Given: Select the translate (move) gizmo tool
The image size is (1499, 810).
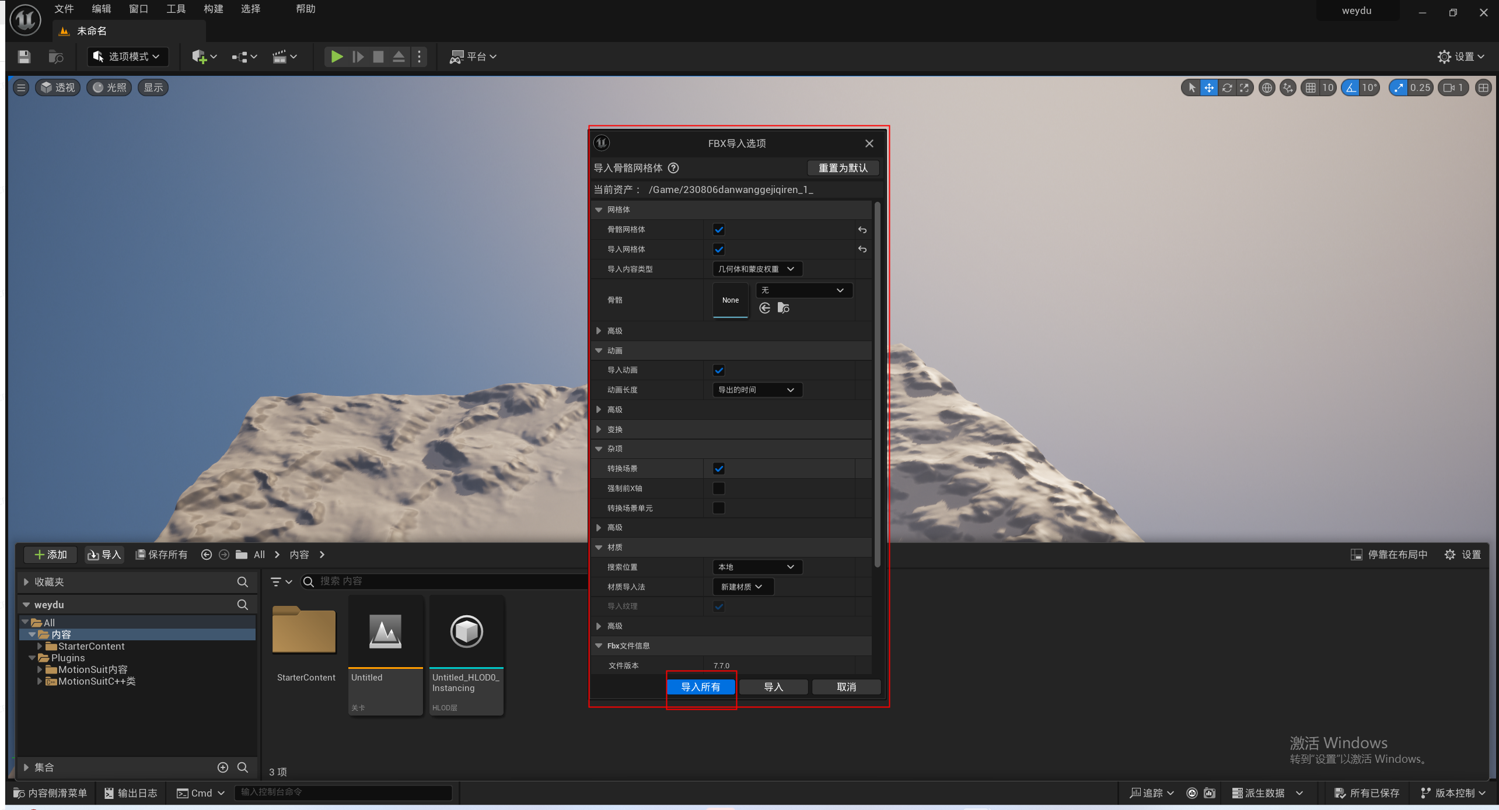Looking at the screenshot, I should click(x=1209, y=87).
